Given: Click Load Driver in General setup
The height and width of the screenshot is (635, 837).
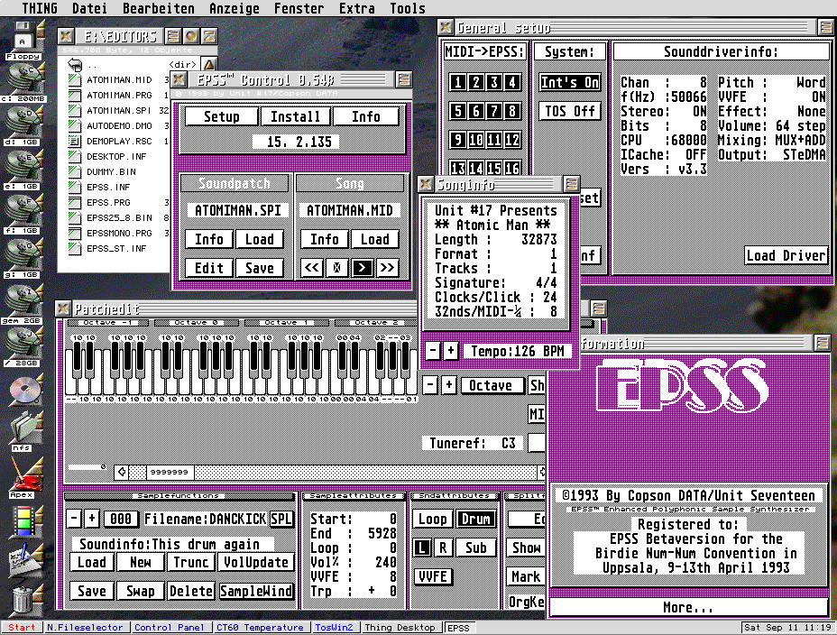Looking at the screenshot, I should pos(786,255).
